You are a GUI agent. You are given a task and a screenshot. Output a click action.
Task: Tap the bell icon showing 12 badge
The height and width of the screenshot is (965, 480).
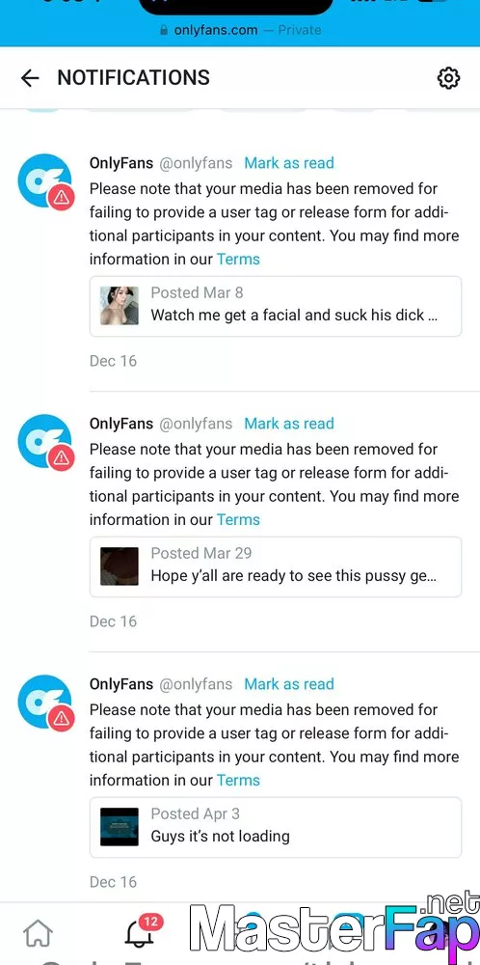click(142, 932)
